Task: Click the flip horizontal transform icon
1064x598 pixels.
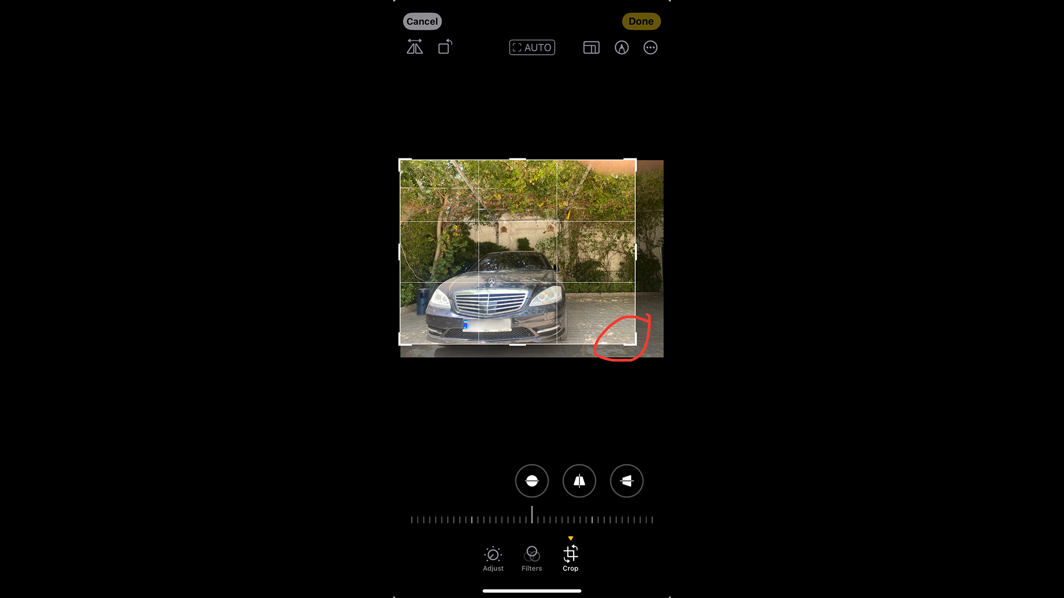Action: 415,48
